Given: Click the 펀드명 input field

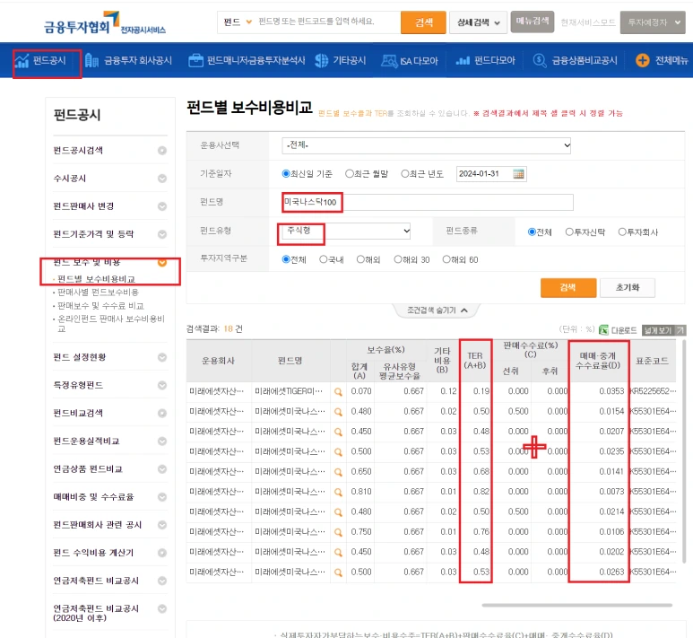Looking at the screenshot, I should click(428, 202).
